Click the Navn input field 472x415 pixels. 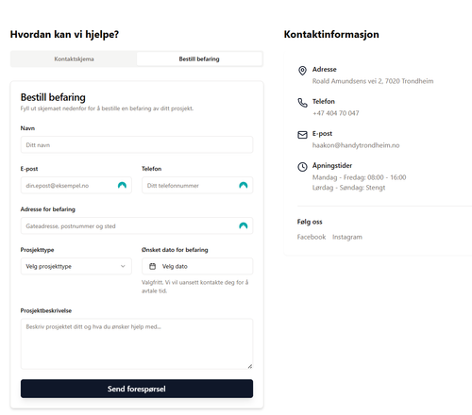pos(137,145)
